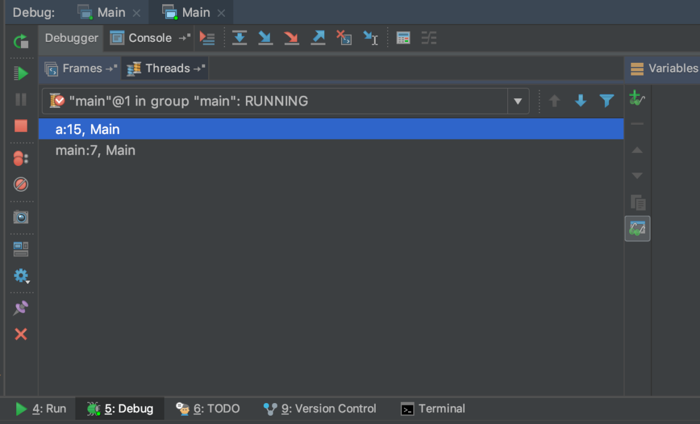Toggle Show Watches in Variables tab

[x=637, y=228]
